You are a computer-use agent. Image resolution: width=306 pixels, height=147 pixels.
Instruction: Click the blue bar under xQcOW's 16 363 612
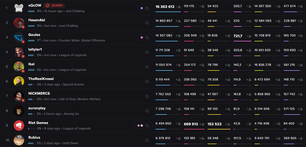(168, 12)
